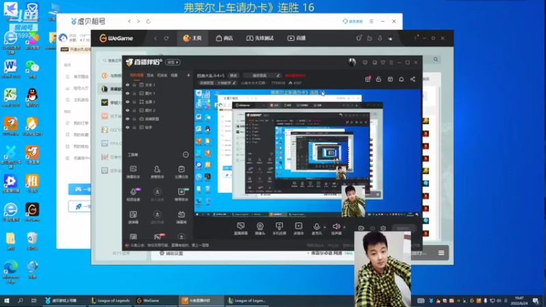Select the first scene tab in streaming app

pyautogui.click(x=136, y=75)
